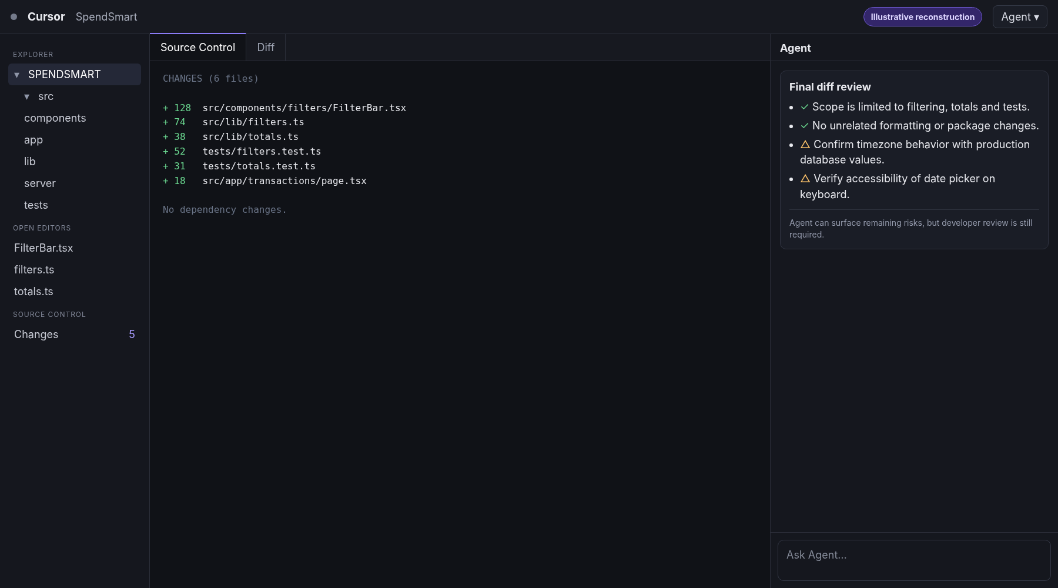The width and height of the screenshot is (1058, 588).
Task: Click the warning triangle beside Verify accessibility
Action: pos(805,179)
